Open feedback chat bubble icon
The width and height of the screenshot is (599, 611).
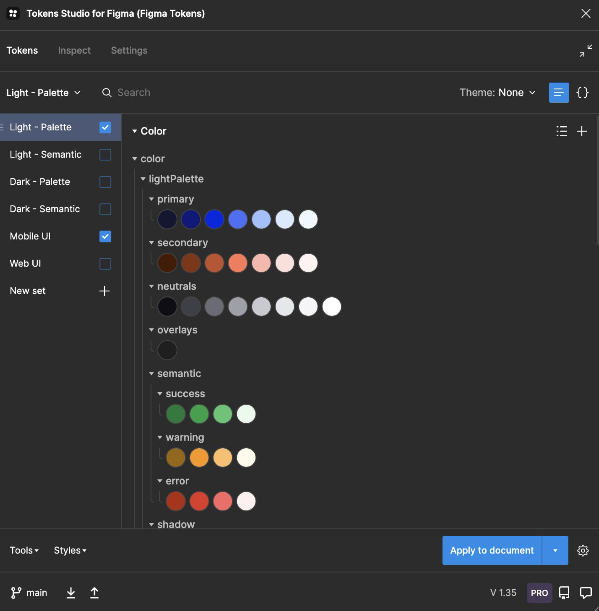tap(586, 593)
